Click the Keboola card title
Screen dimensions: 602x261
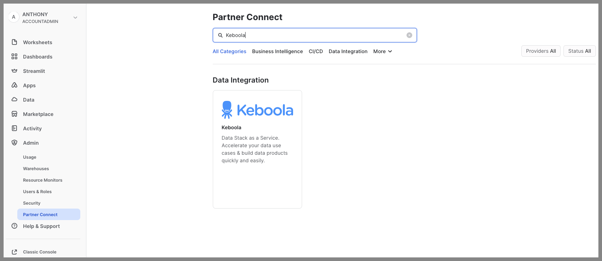point(232,127)
